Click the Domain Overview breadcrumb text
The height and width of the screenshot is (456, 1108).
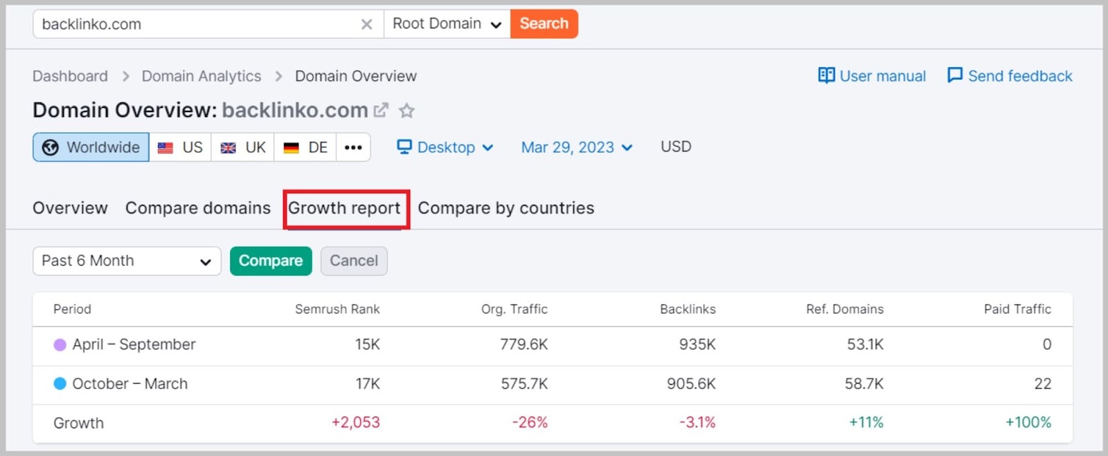pyautogui.click(x=356, y=76)
